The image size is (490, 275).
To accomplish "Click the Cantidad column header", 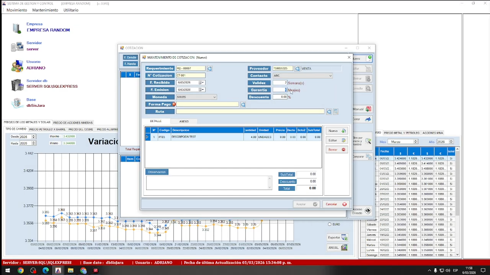I will click(250, 130).
